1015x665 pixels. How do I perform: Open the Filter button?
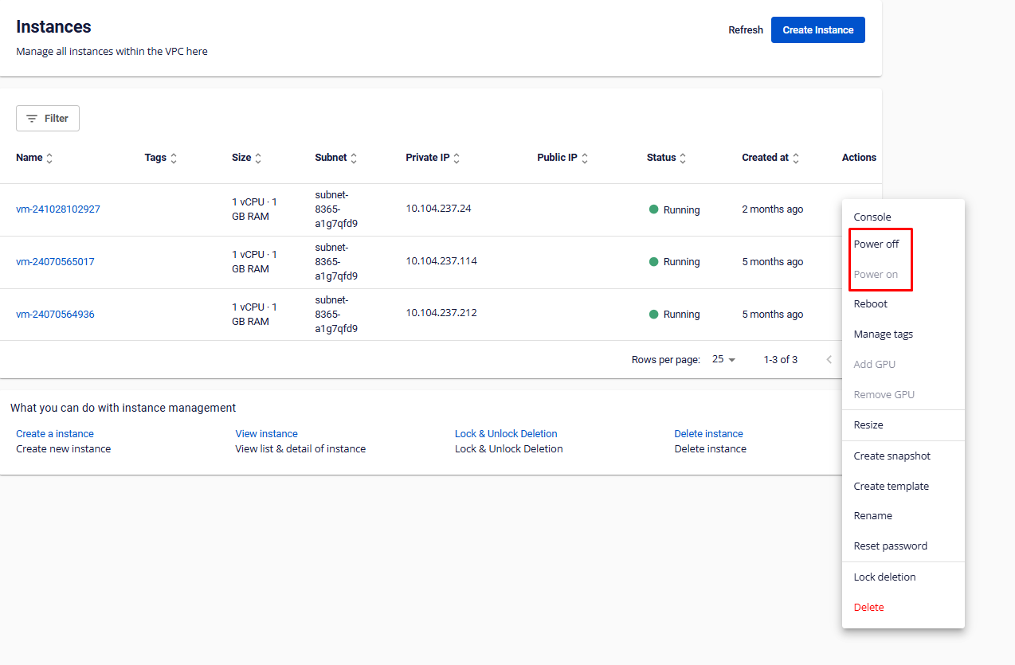48,118
